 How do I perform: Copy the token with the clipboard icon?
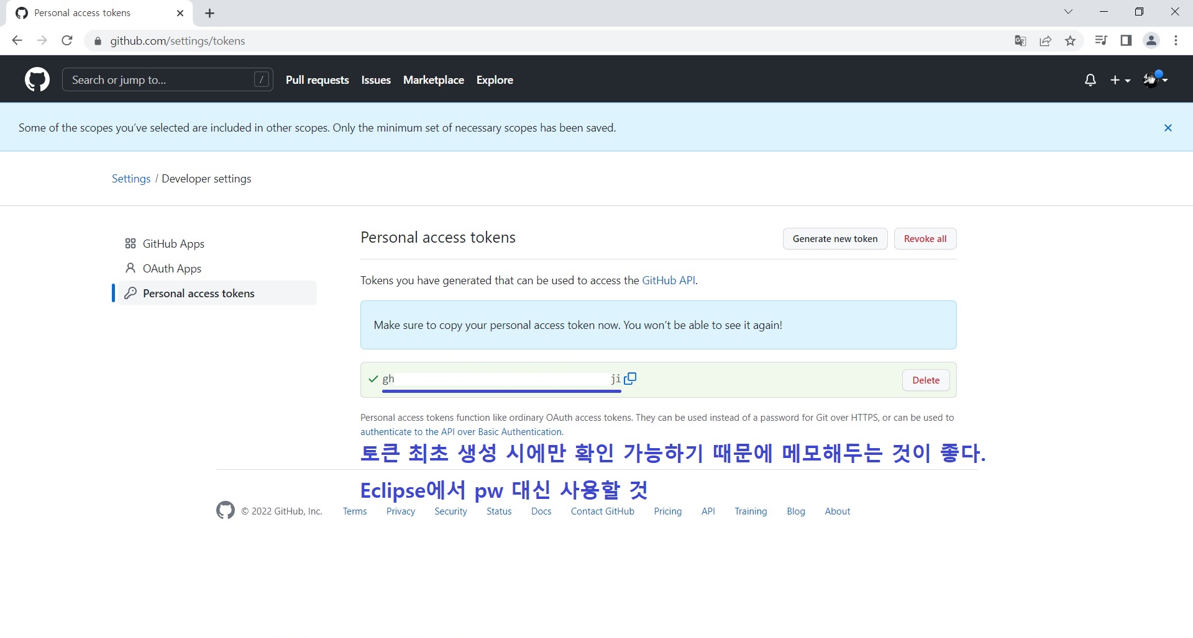click(630, 379)
